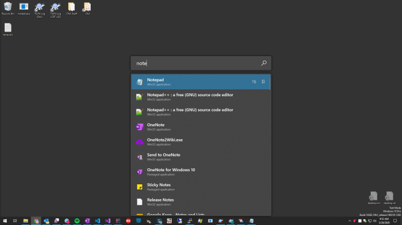
Task: Select the second TSVN Log desktop shortcut
Action: 55,10
